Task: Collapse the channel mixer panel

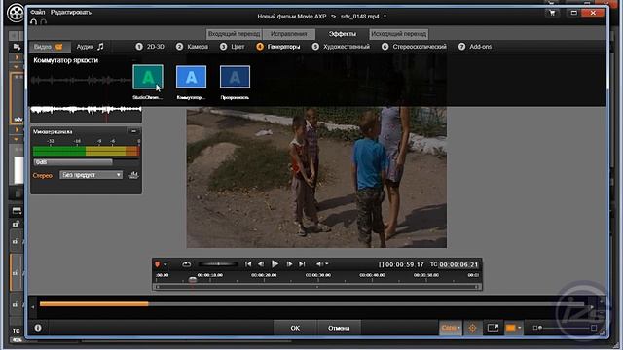Action: 133,131
